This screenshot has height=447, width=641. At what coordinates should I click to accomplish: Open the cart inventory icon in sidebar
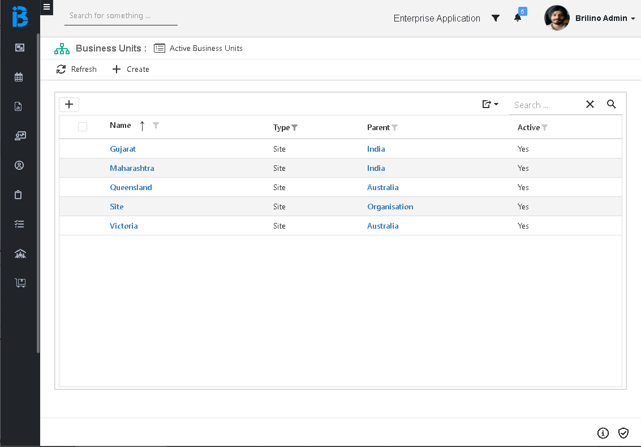(x=20, y=282)
